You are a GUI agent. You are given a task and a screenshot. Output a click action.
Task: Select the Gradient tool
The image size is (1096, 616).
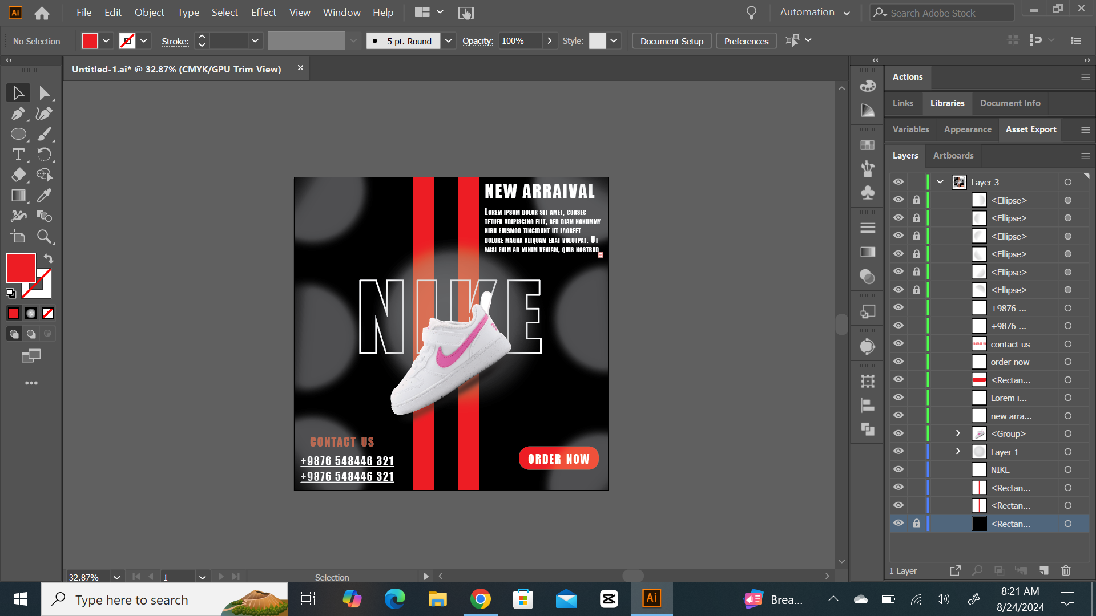[x=18, y=196]
